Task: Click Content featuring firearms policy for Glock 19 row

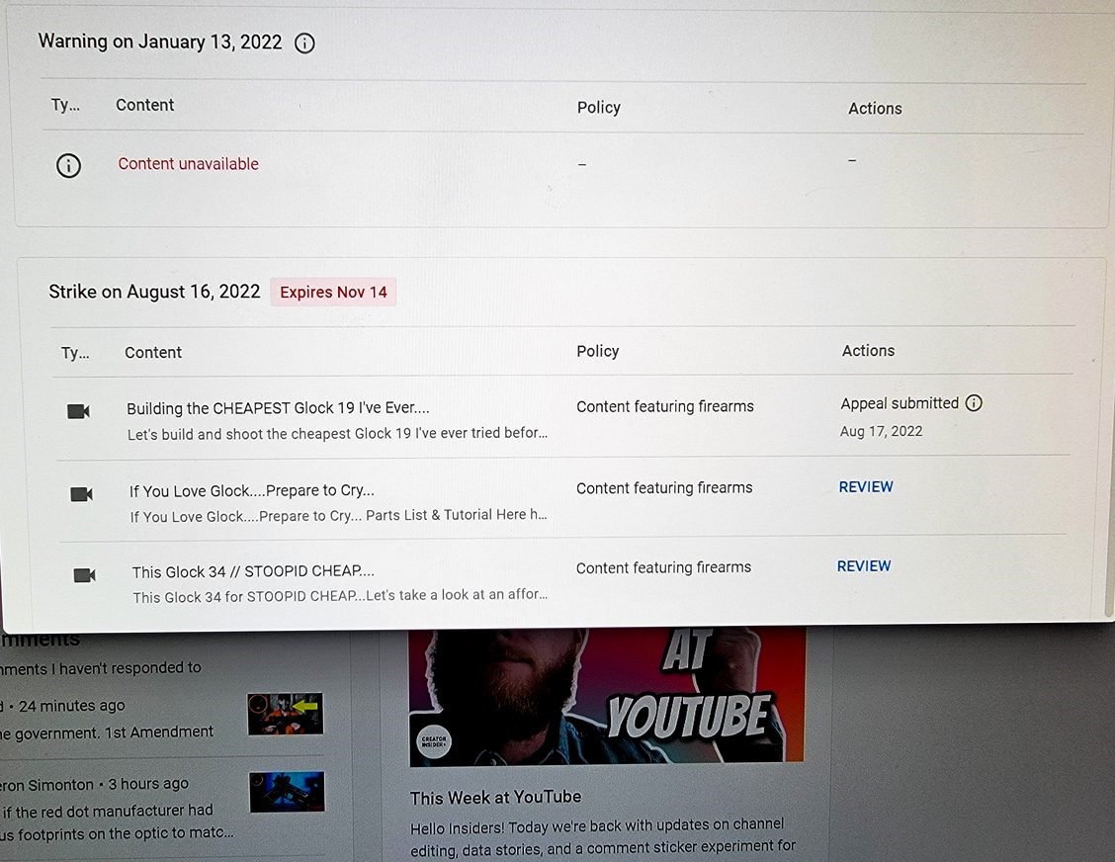Action: coord(665,407)
